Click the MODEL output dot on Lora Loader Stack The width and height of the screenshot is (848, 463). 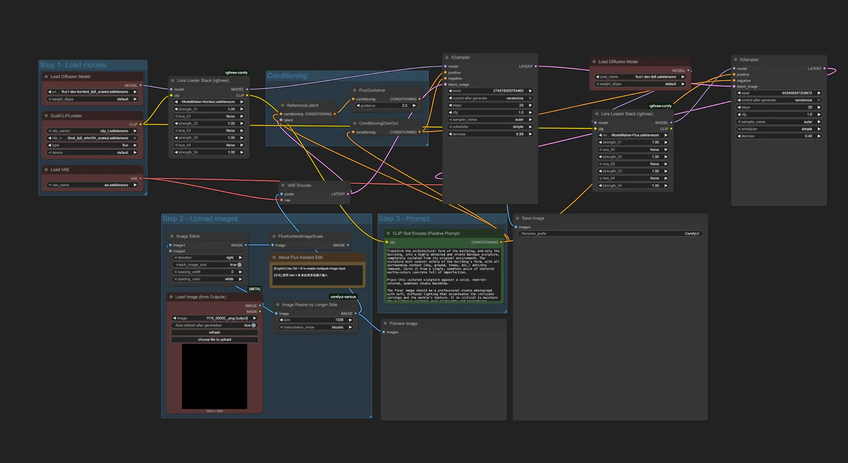(248, 88)
